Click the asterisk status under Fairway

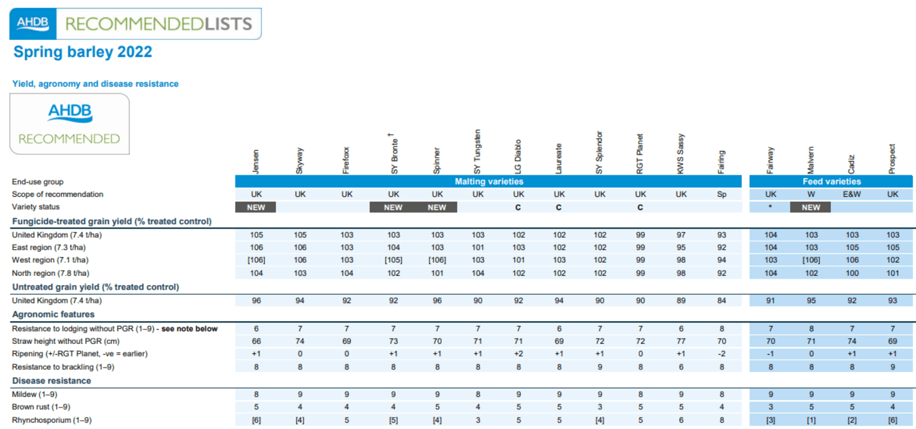pos(771,207)
